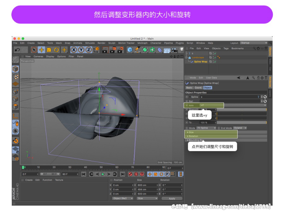Select Texture mode checkered cube icon
The height and width of the screenshot is (214, 284).
(16, 76)
